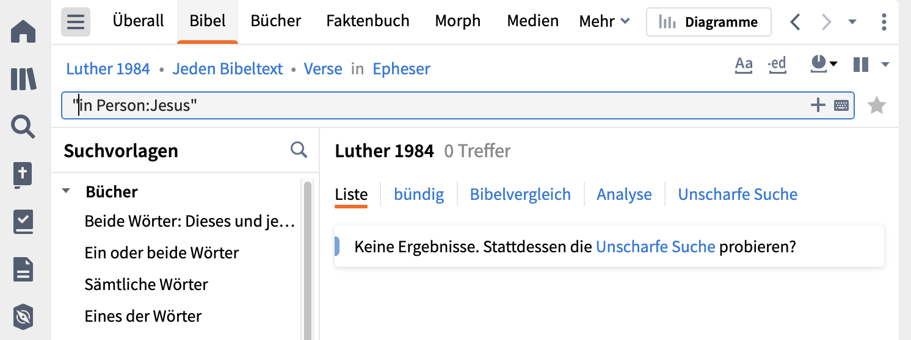The height and width of the screenshot is (340, 911).
Task: Collapse the Bücher section in Suchvorlagen
Action: (66, 191)
